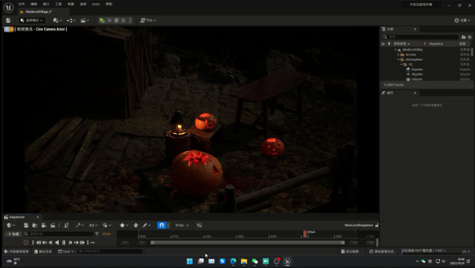Viewport: 475px width, 268px height.
Task: Add new folder in the Outliner
Action: 464,37
